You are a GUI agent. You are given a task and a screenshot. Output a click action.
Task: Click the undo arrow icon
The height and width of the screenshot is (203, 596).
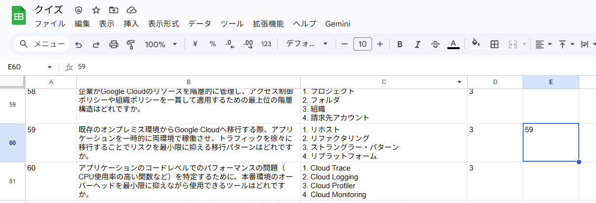(x=78, y=44)
